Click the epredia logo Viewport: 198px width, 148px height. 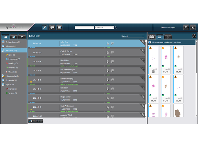coord(14,27)
